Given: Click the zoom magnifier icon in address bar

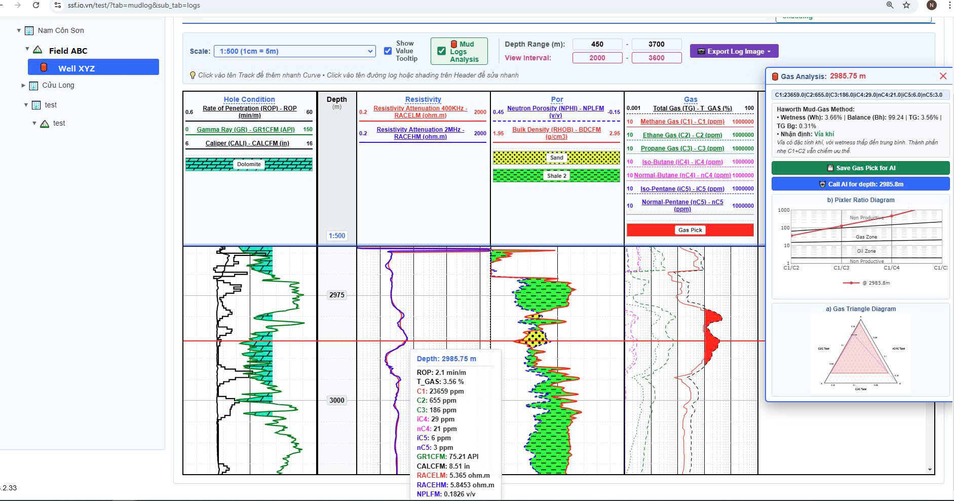Looking at the screenshot, I should pyautogui.click(x=890, y=5).
